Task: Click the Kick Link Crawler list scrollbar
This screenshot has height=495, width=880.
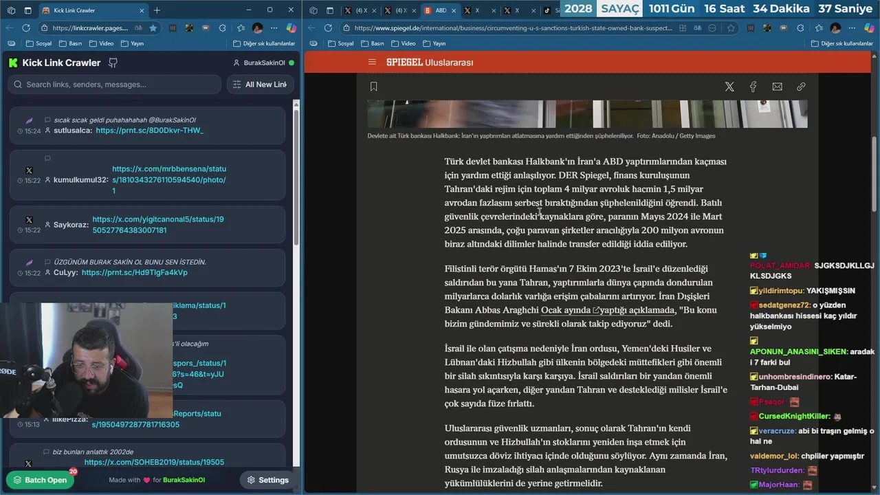Action: click(x=296, y=179)
